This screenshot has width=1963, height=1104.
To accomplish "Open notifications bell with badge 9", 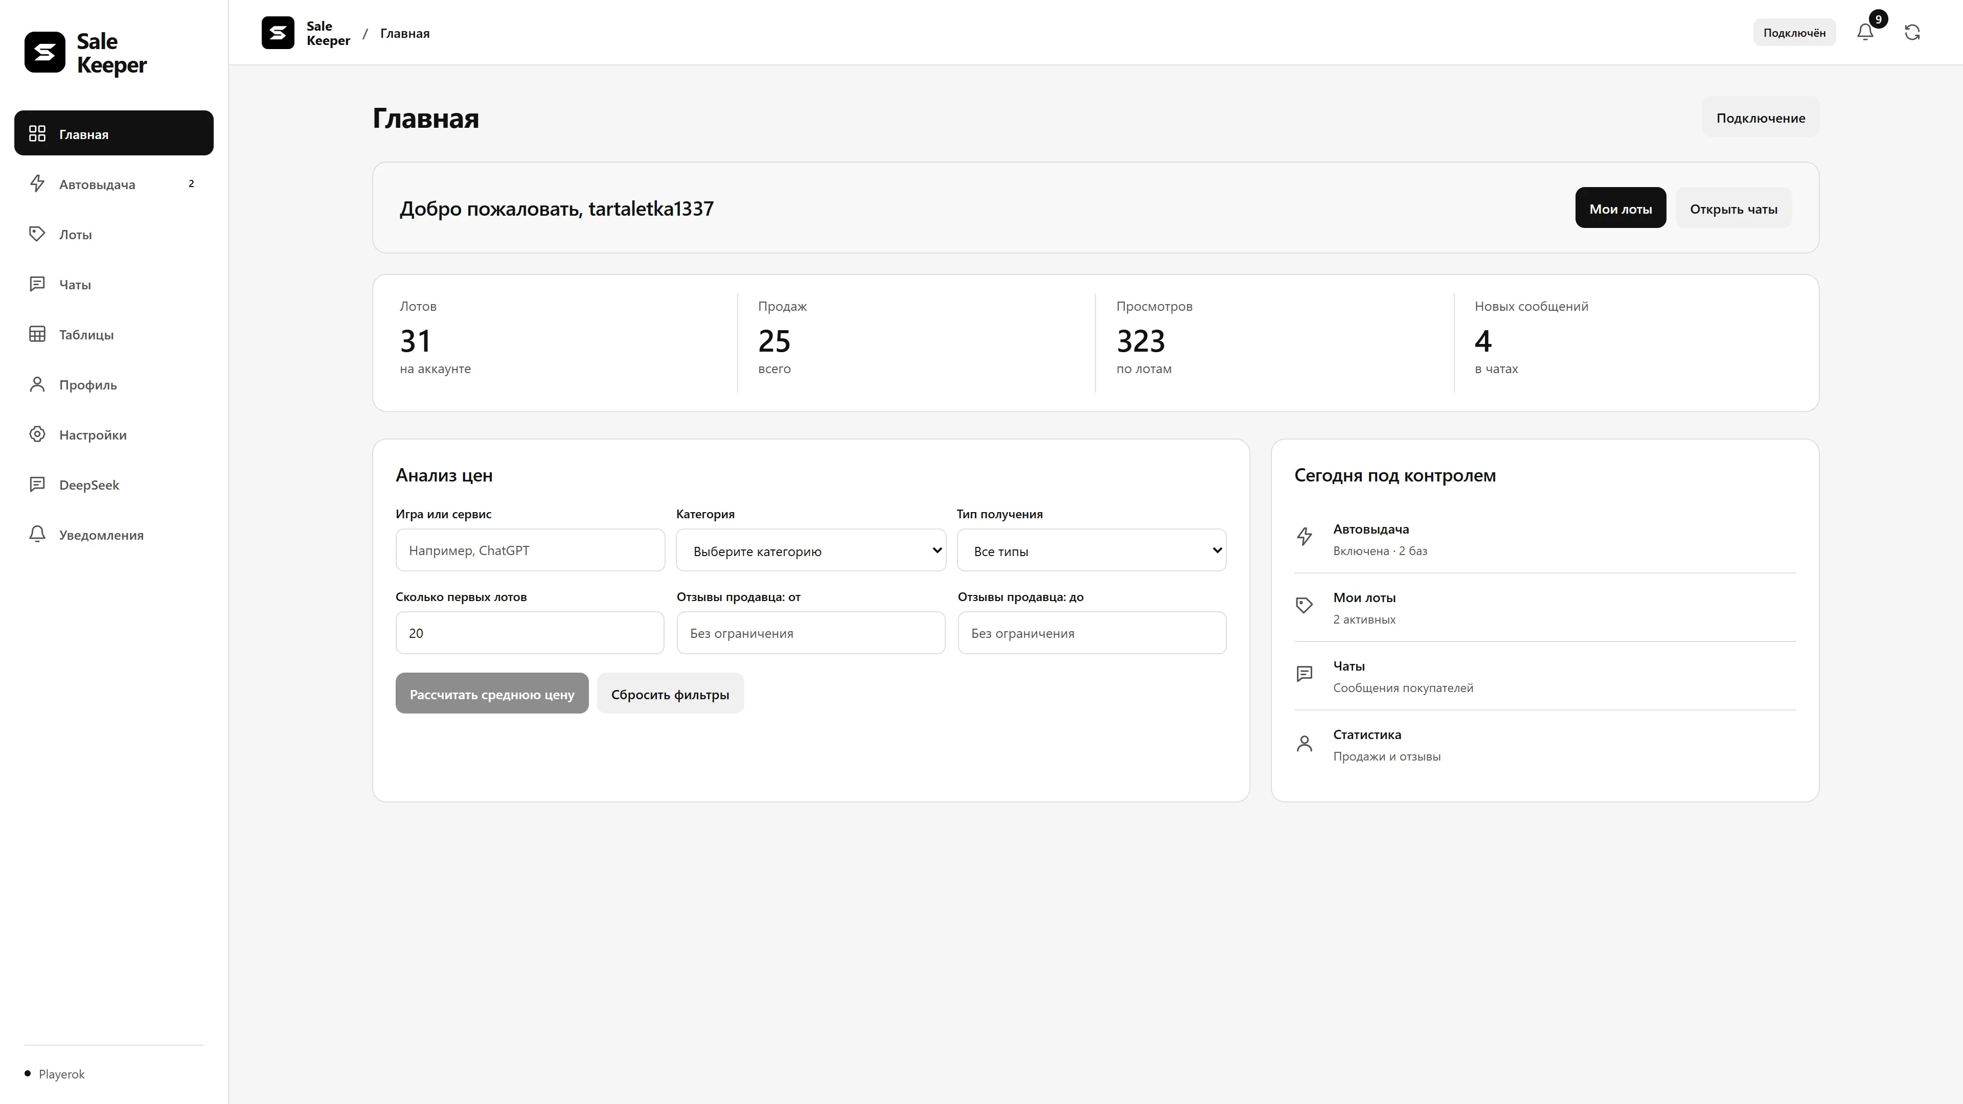I will click(1865, 32).
